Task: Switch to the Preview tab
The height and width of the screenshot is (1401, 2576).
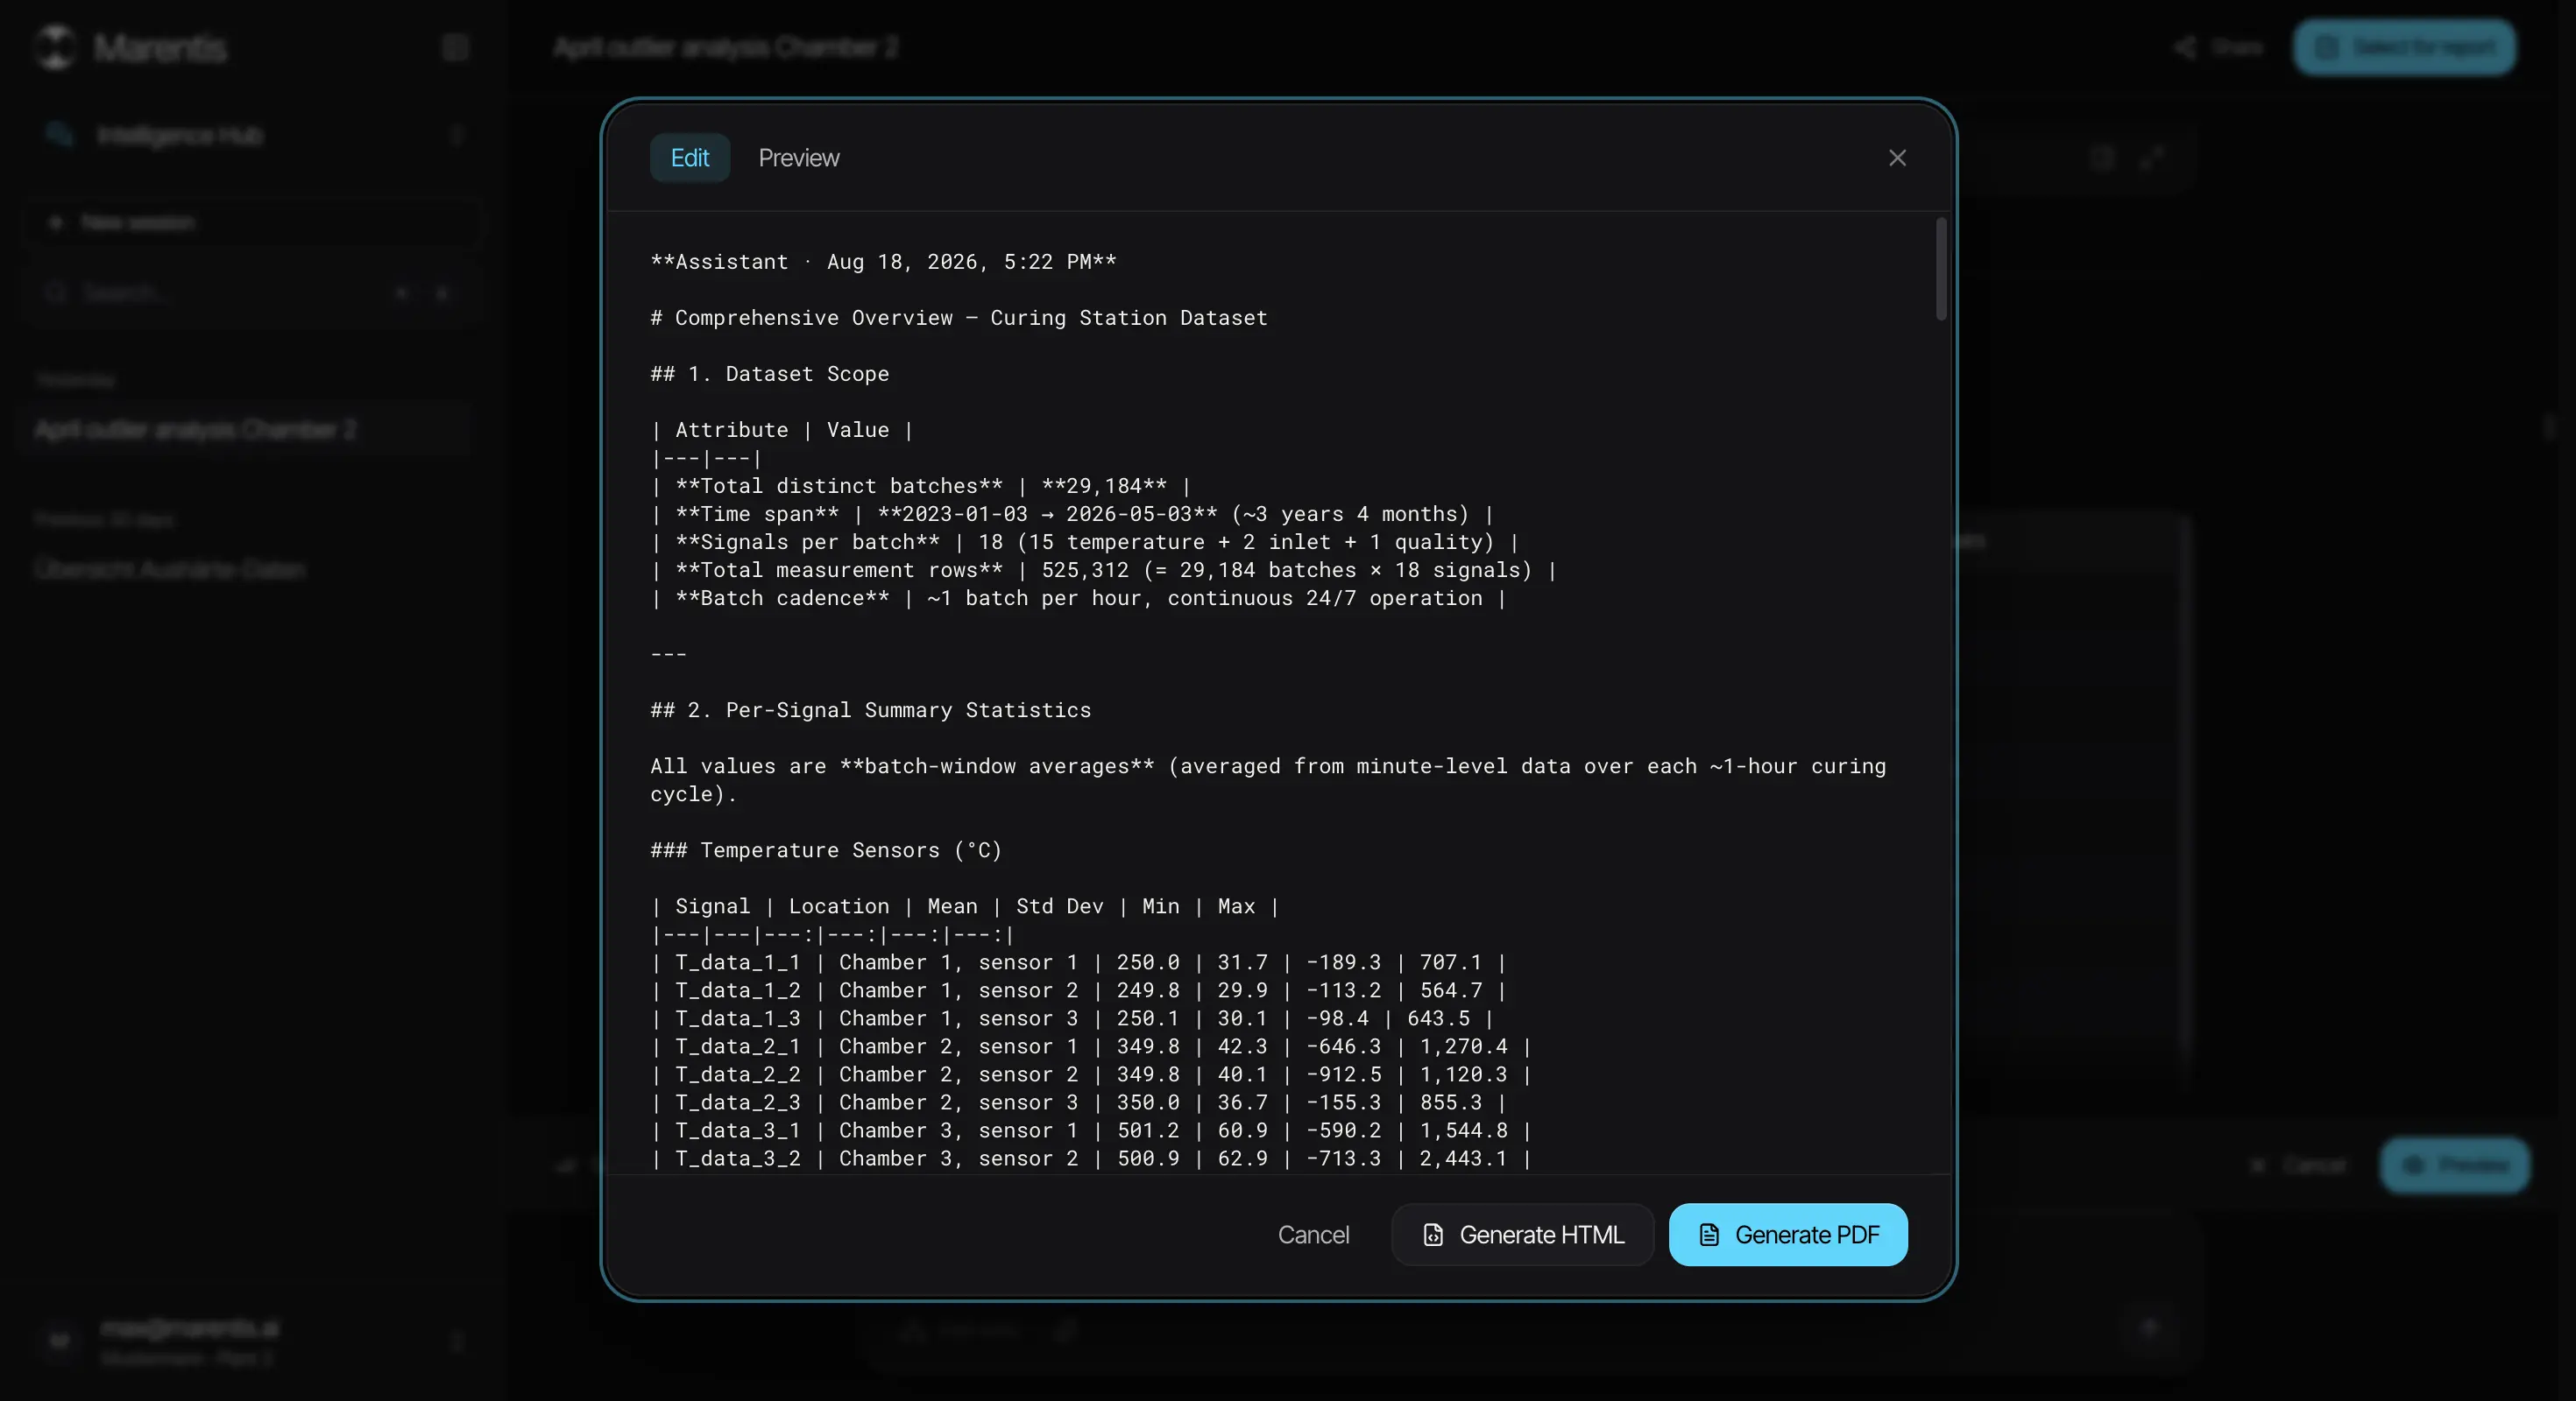Action: point(798,158)
